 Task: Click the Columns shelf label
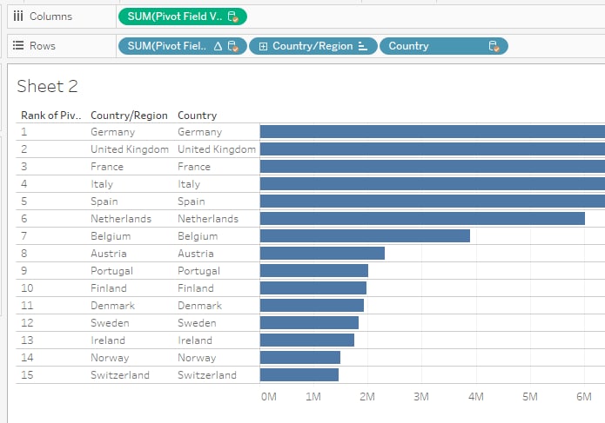[51, 17]
